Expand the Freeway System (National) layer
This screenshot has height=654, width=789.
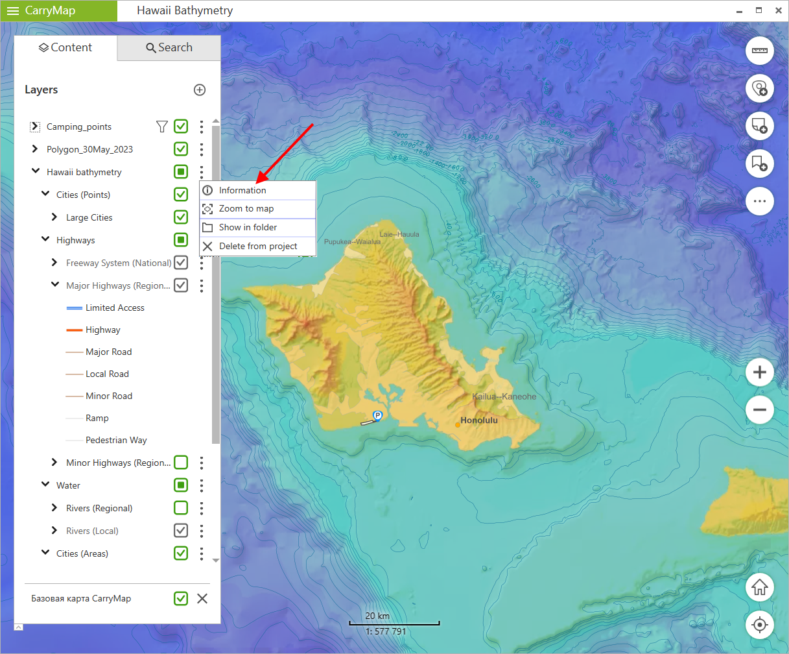tap(54, 263)
